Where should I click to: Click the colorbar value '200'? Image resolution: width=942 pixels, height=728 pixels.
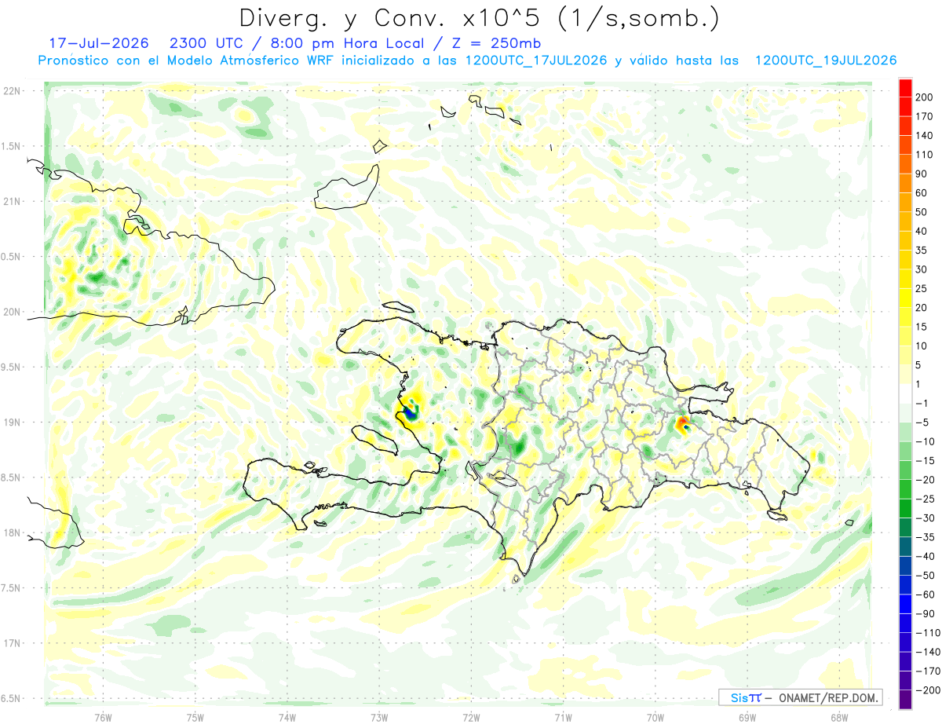(924, 97)
